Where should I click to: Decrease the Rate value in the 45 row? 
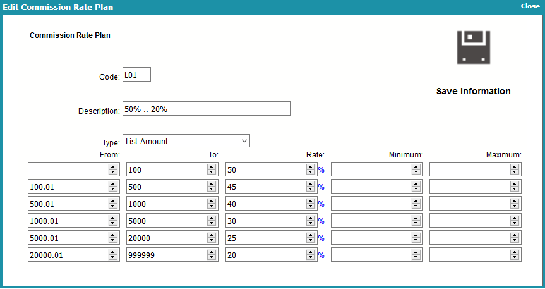click(310, 190)
